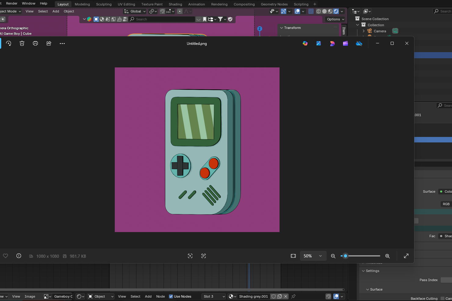The height and width of the screenshot is (301, 452).
Task: Switch to the Geometry Nodes workspace tab
Action: click(x=274, y=4)
